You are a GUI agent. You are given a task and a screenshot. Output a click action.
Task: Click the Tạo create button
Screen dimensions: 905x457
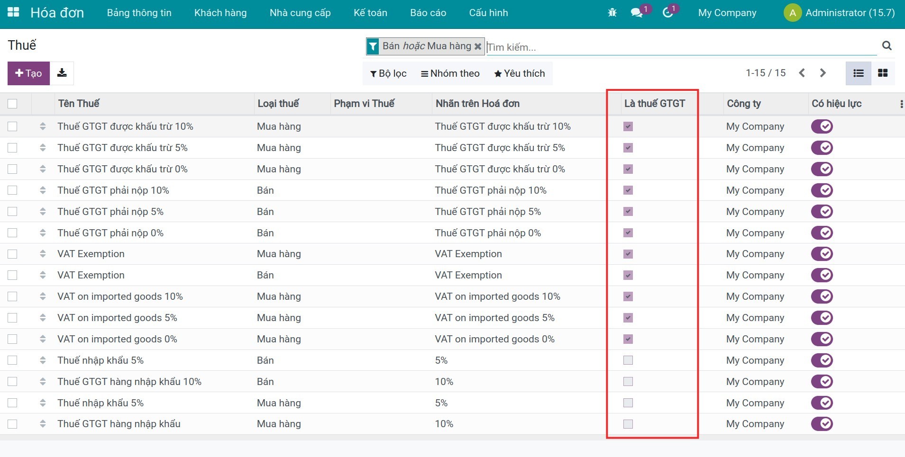pos(28,73)
